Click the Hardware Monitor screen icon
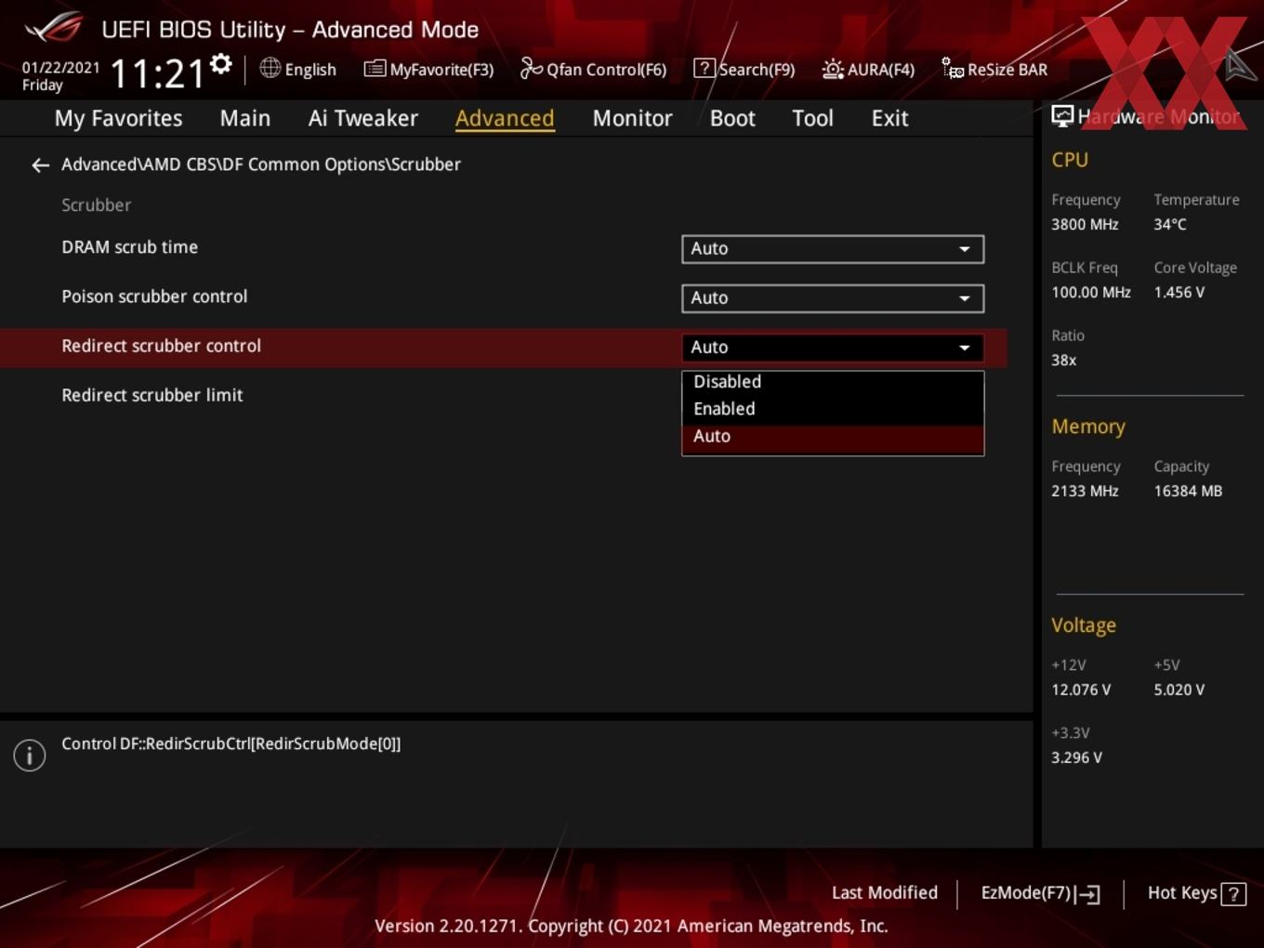 pyautogui.click(x=1062, y=116)
